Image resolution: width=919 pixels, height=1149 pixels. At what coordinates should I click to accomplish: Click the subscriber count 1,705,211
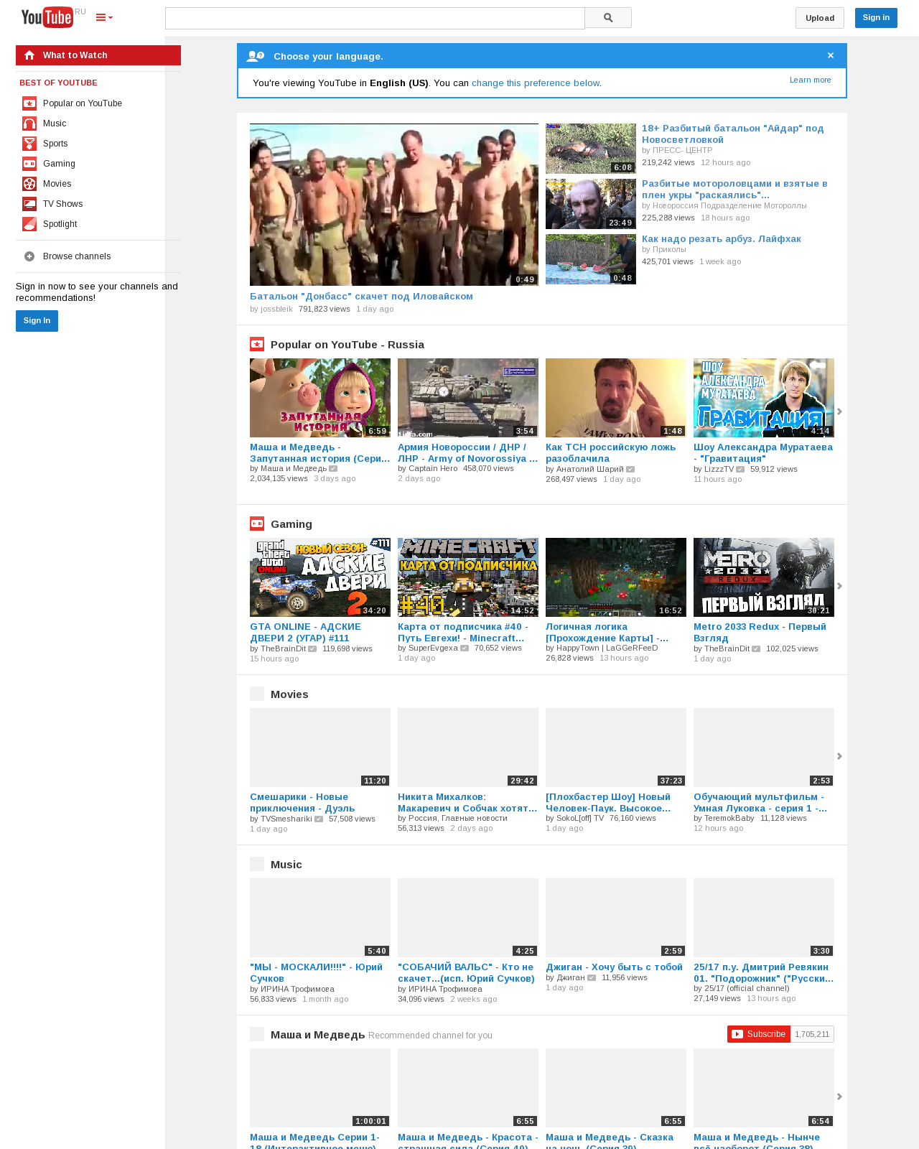coord(812,1034)
